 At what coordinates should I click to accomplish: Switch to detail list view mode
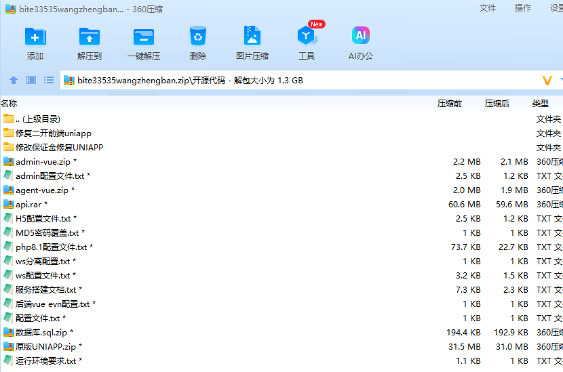pos(49,80)
